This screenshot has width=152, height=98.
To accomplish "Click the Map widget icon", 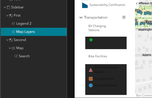I will 13,48.
